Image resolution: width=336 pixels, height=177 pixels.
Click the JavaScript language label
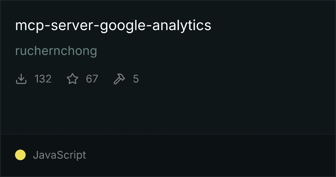click(60, 155)
